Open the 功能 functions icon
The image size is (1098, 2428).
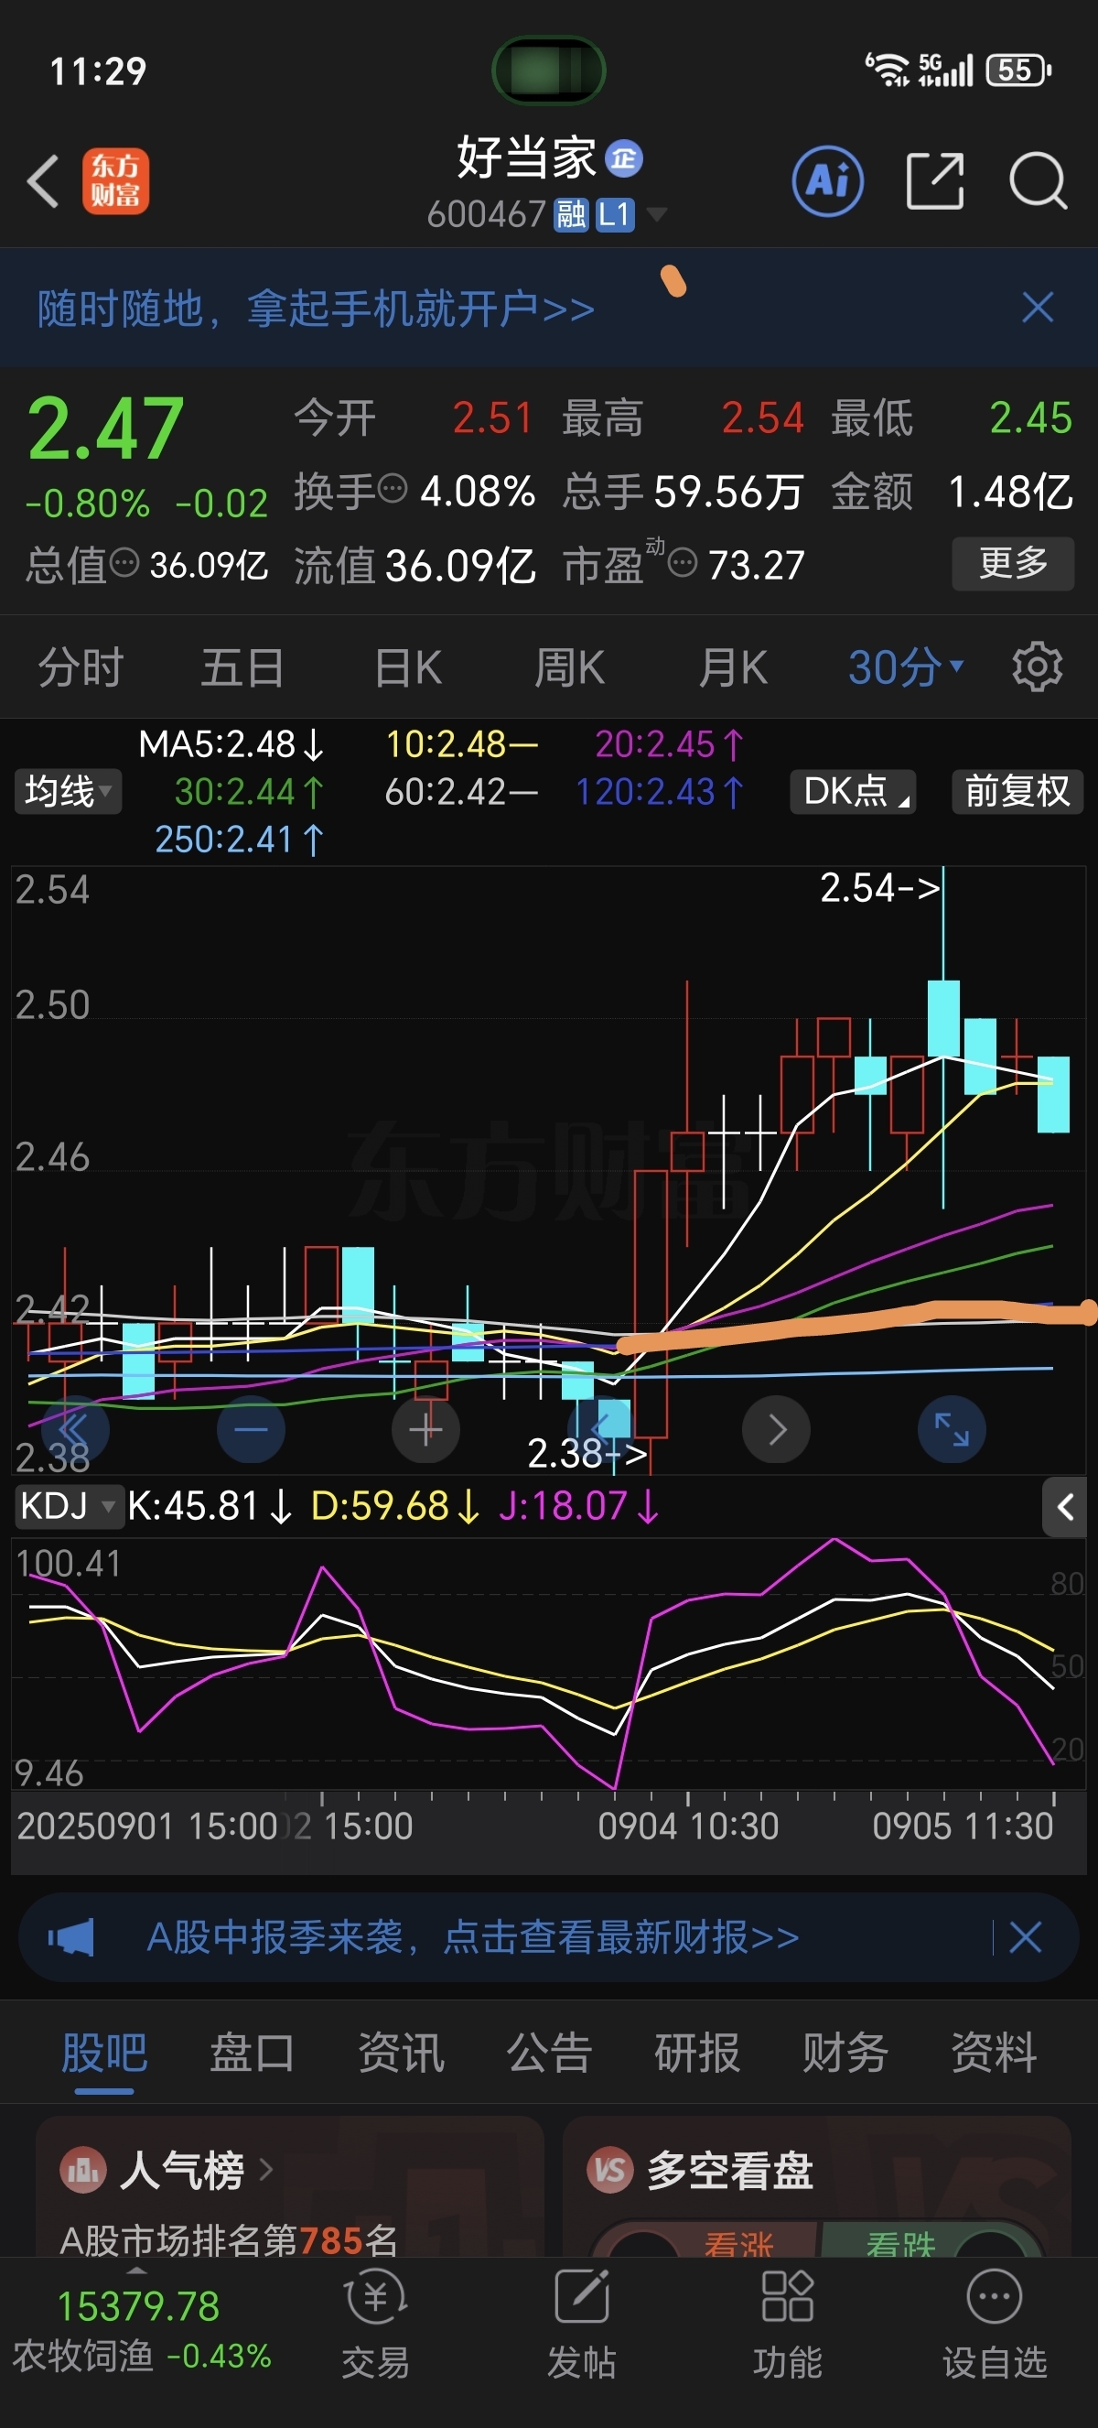[x=787, y=2298]
